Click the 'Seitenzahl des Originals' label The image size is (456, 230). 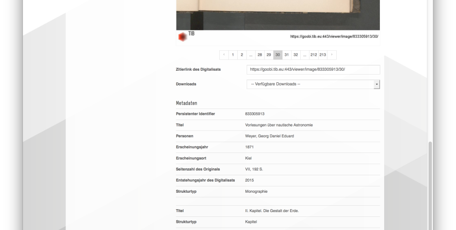(x=198, y=169)
